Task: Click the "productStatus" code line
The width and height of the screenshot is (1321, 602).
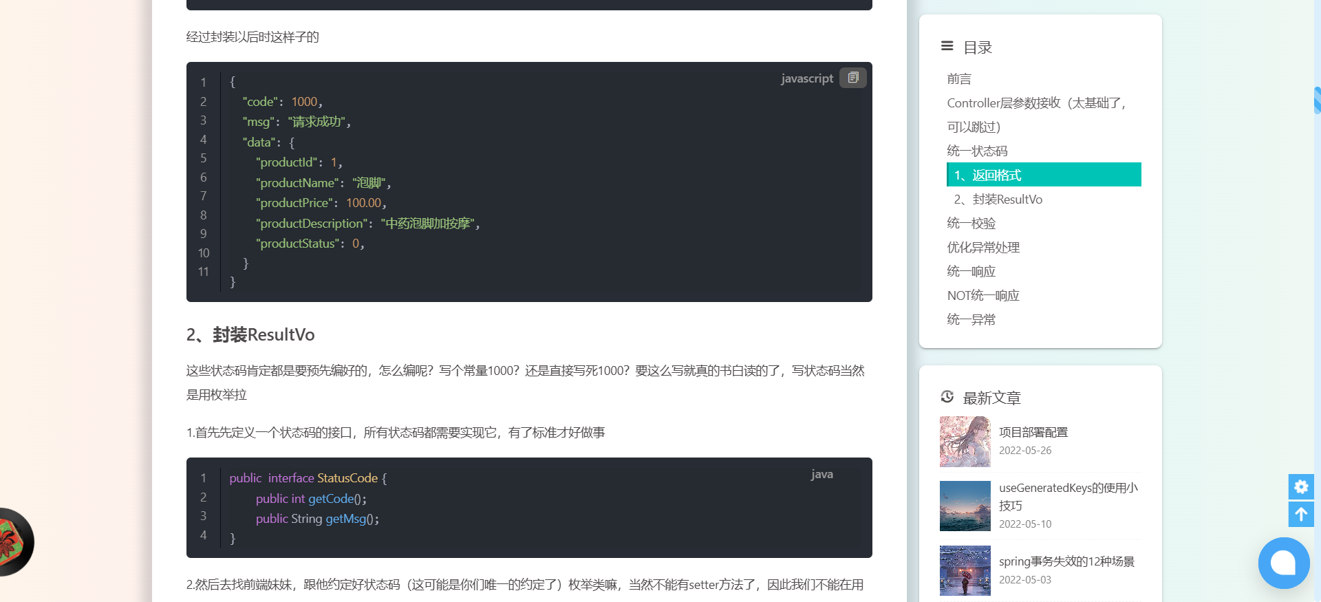Action: coord(310,244)
